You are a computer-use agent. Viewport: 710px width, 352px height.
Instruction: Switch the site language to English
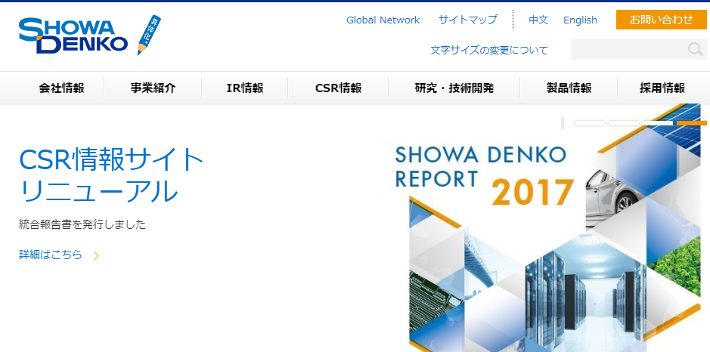tap(580, 20)
